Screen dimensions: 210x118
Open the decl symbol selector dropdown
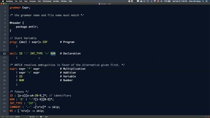click(46, 117)
